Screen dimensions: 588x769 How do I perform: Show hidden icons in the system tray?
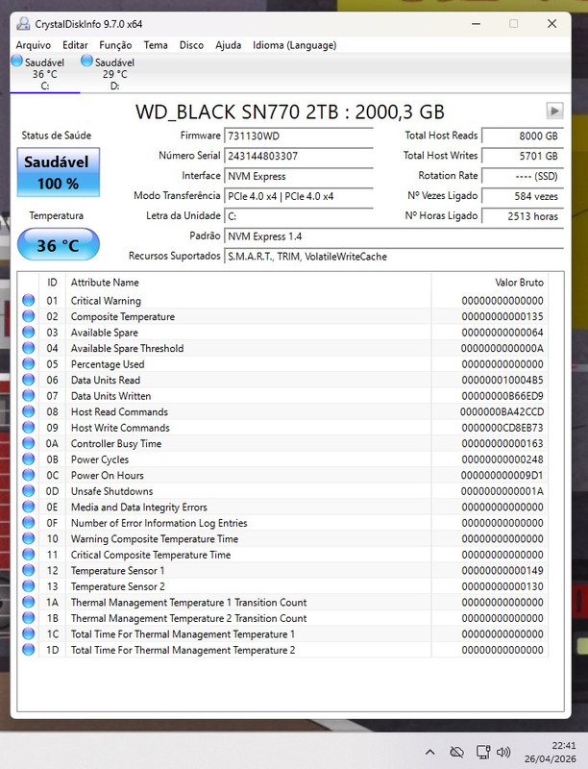pyautogui.click(x=430, y=752)
